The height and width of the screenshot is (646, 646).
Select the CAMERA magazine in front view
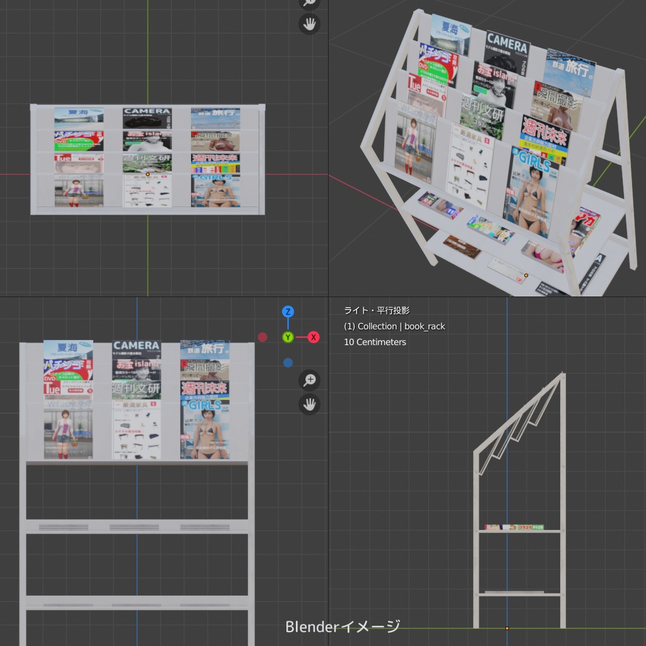click(x=136, y=349)
